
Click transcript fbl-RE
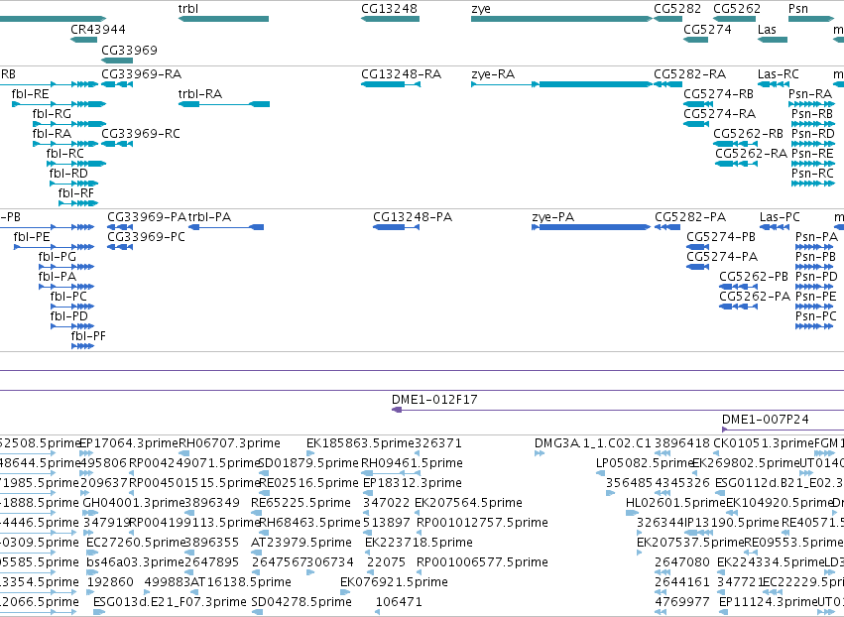(x=60, y=104)
